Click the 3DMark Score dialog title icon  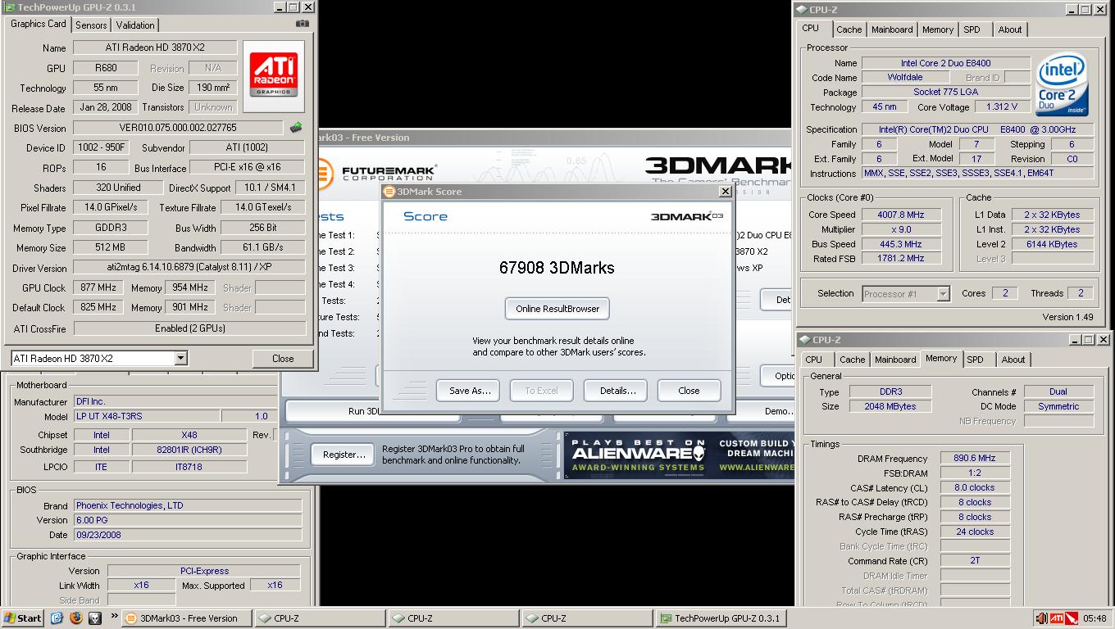(389, 192)
